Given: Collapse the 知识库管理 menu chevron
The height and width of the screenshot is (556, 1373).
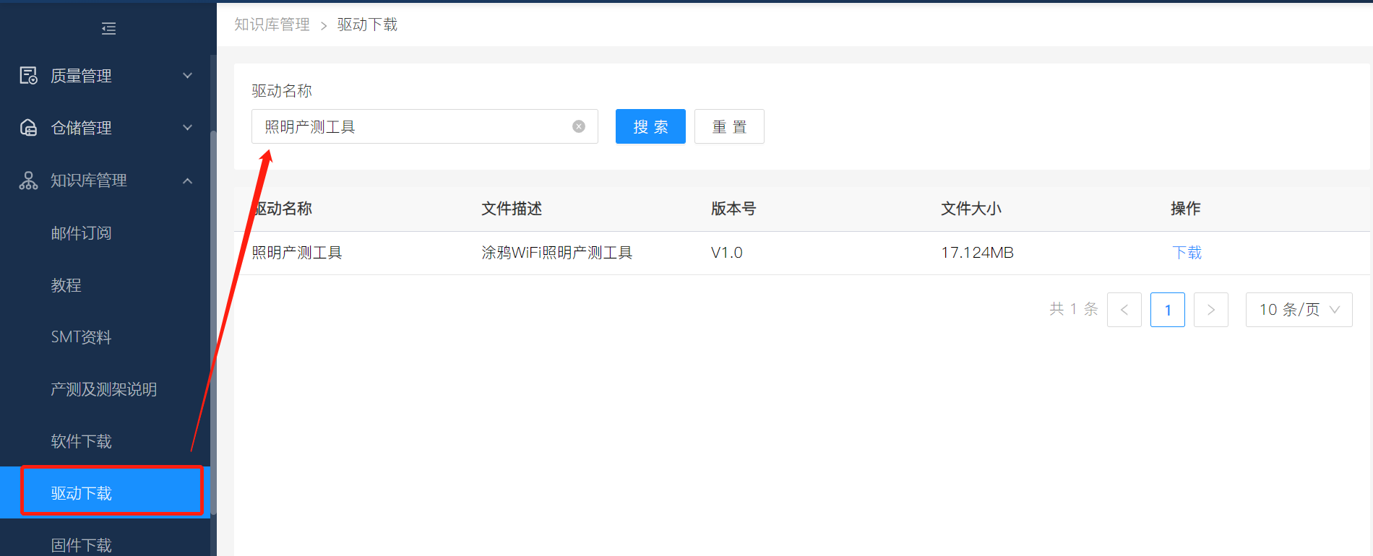Looking at the screenshot, I should [187, 181].
